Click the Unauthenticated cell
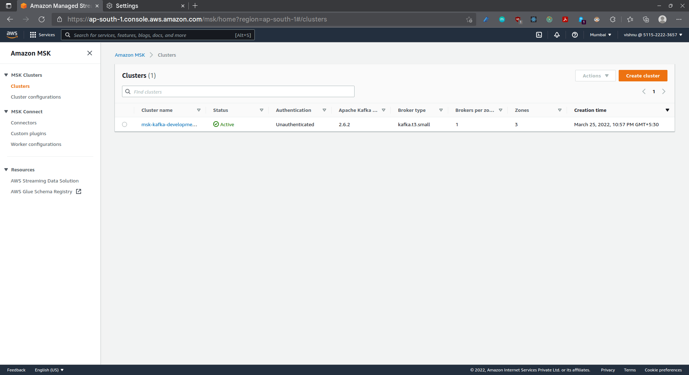689x375 pixels. [x=295, y=124]
